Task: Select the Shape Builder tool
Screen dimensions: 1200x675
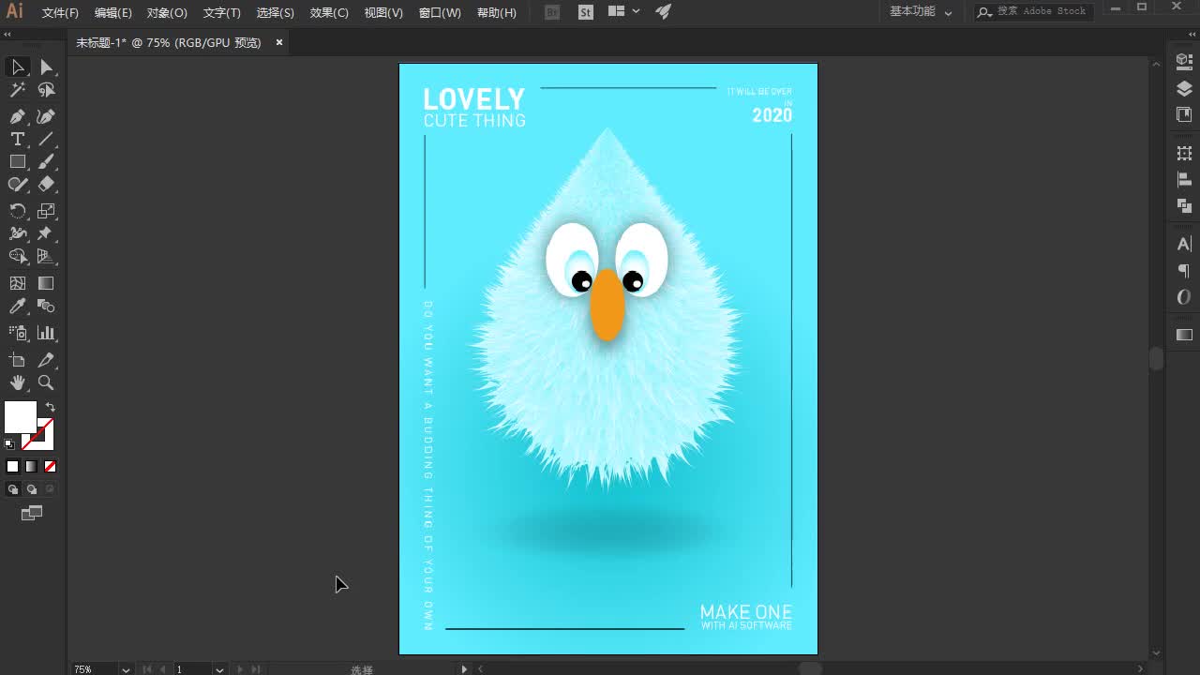Action: click(x=18, y=256)
